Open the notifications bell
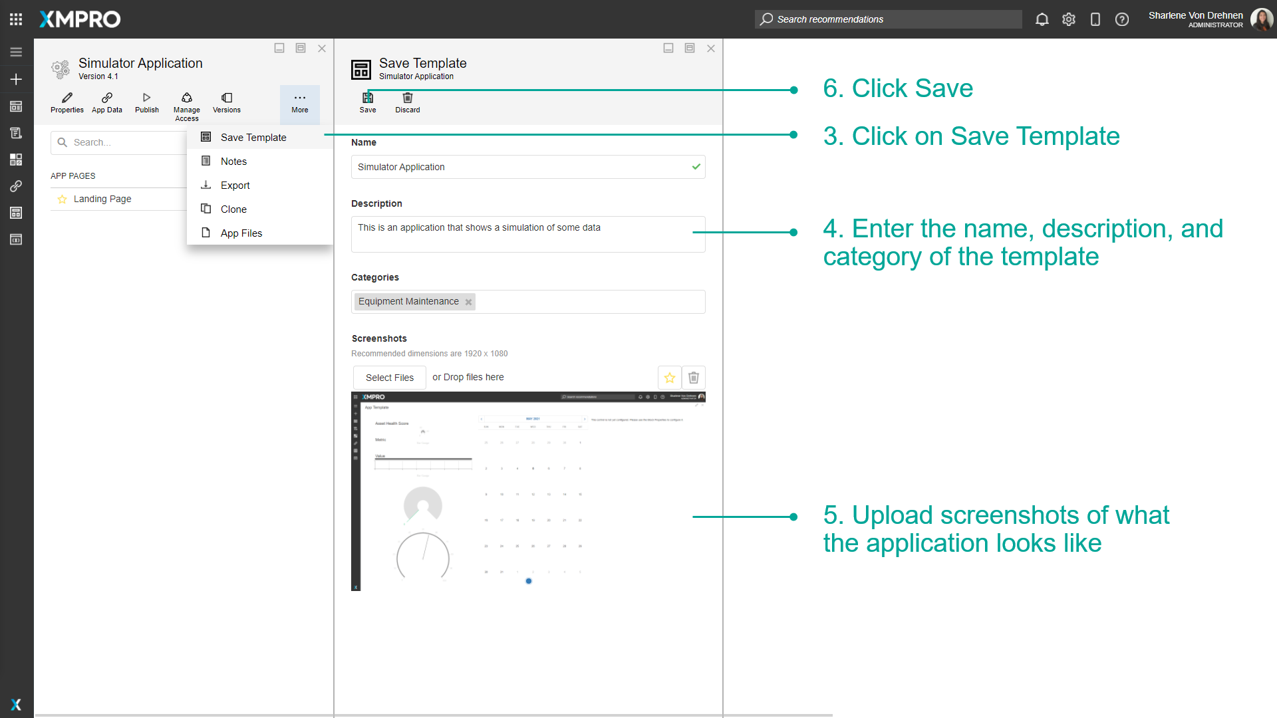The height and width of the screenshot is (718, 1277). click(1042, 19)
